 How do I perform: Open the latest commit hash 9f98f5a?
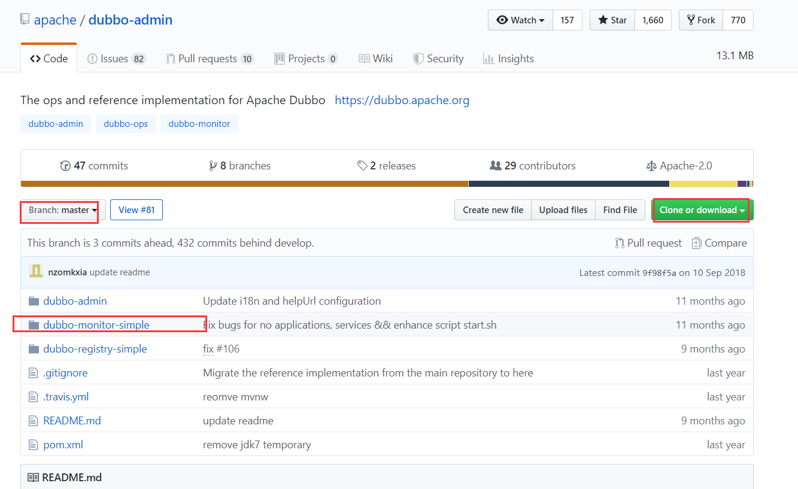pos(659,273)
